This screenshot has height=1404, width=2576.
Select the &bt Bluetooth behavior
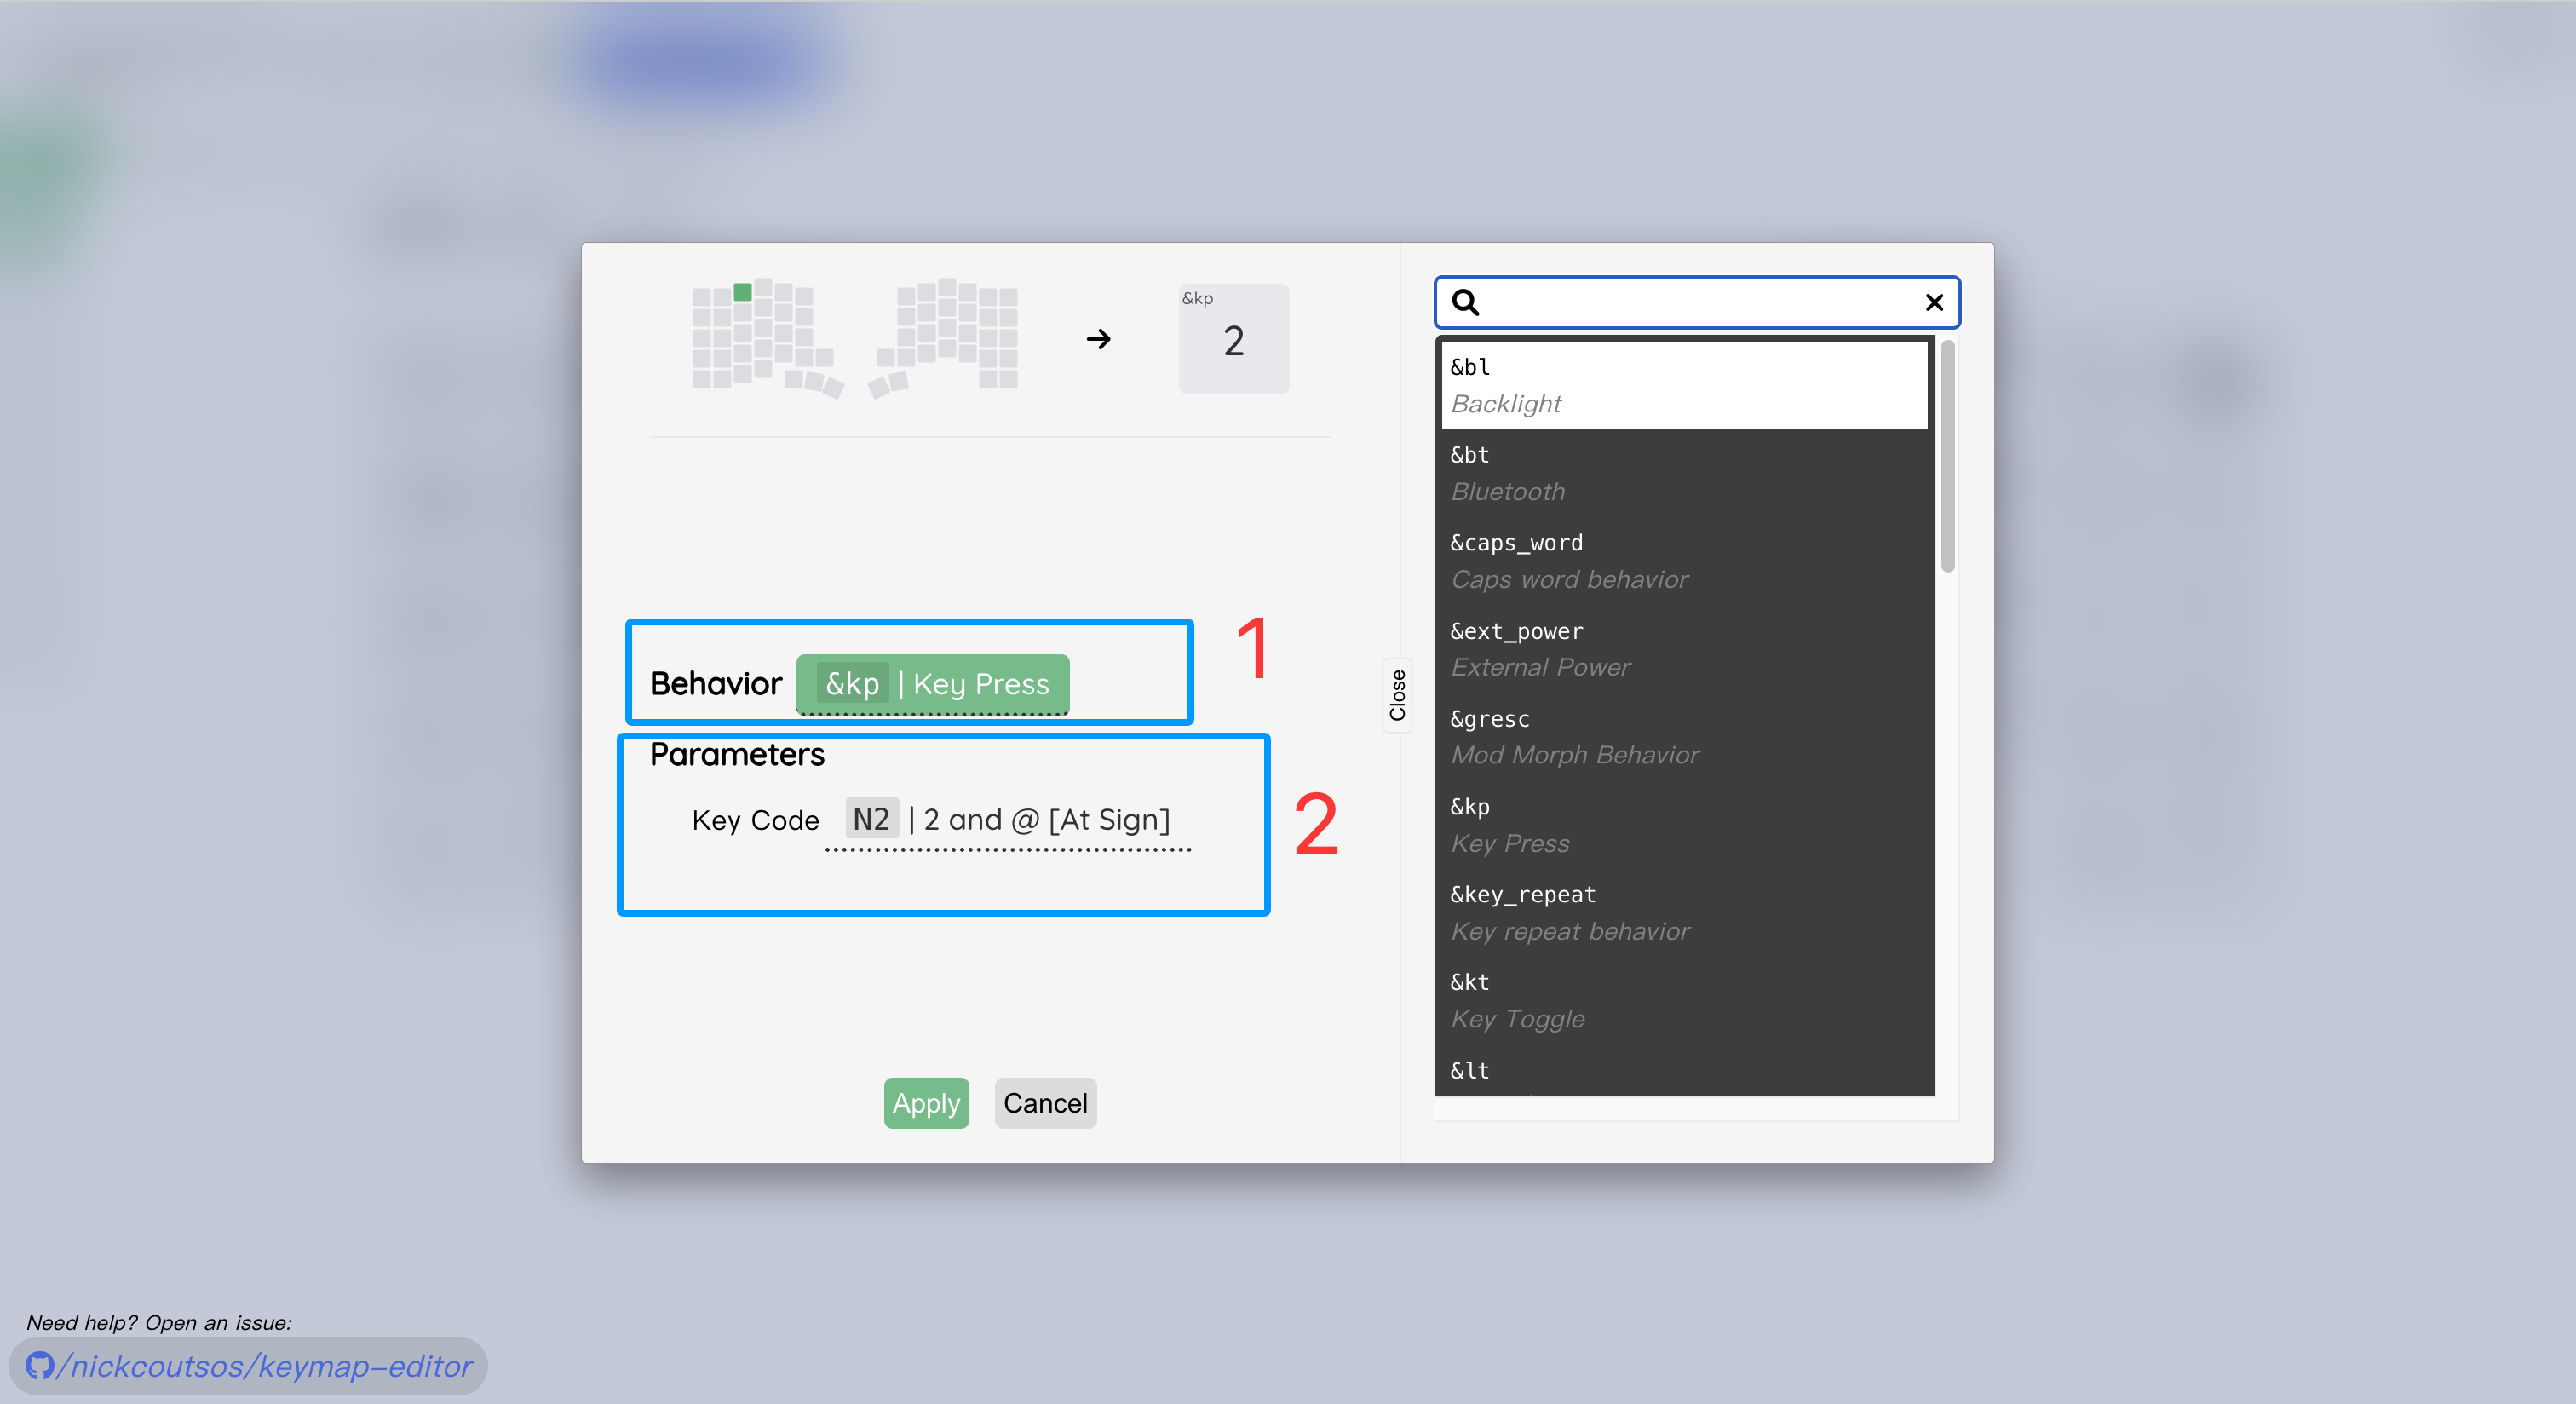point(1684,473)
